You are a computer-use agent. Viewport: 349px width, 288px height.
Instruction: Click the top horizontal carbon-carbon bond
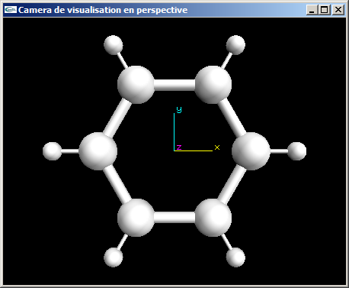coord(174,85)
